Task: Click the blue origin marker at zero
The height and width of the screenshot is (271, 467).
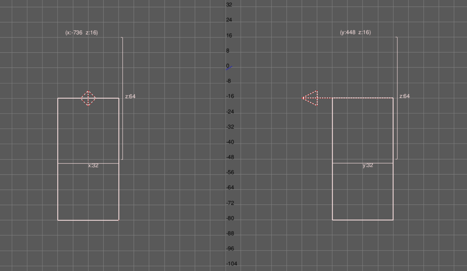Action: [229, 68]
